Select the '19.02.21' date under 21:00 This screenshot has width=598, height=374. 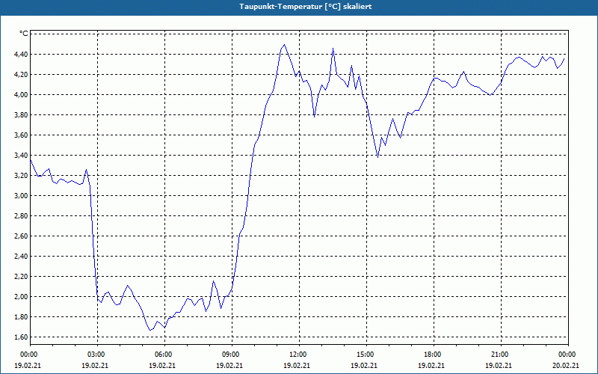(x=499, y=365)
